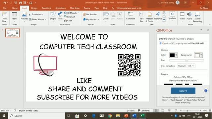
Task: Collapse the ribbon with the chevron
Action: point(210,25)
